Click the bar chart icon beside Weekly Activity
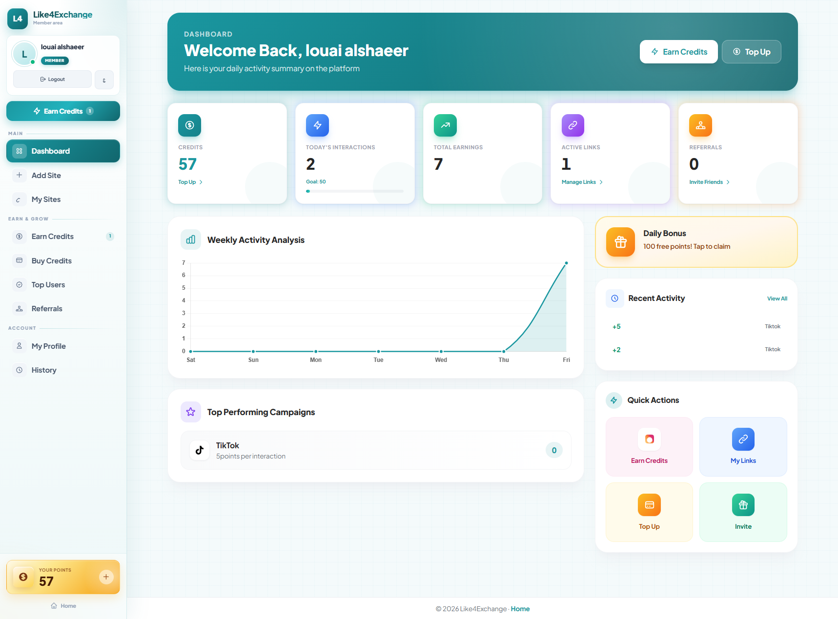The width and height of the screenshot is (838, 619). [191, 240]
